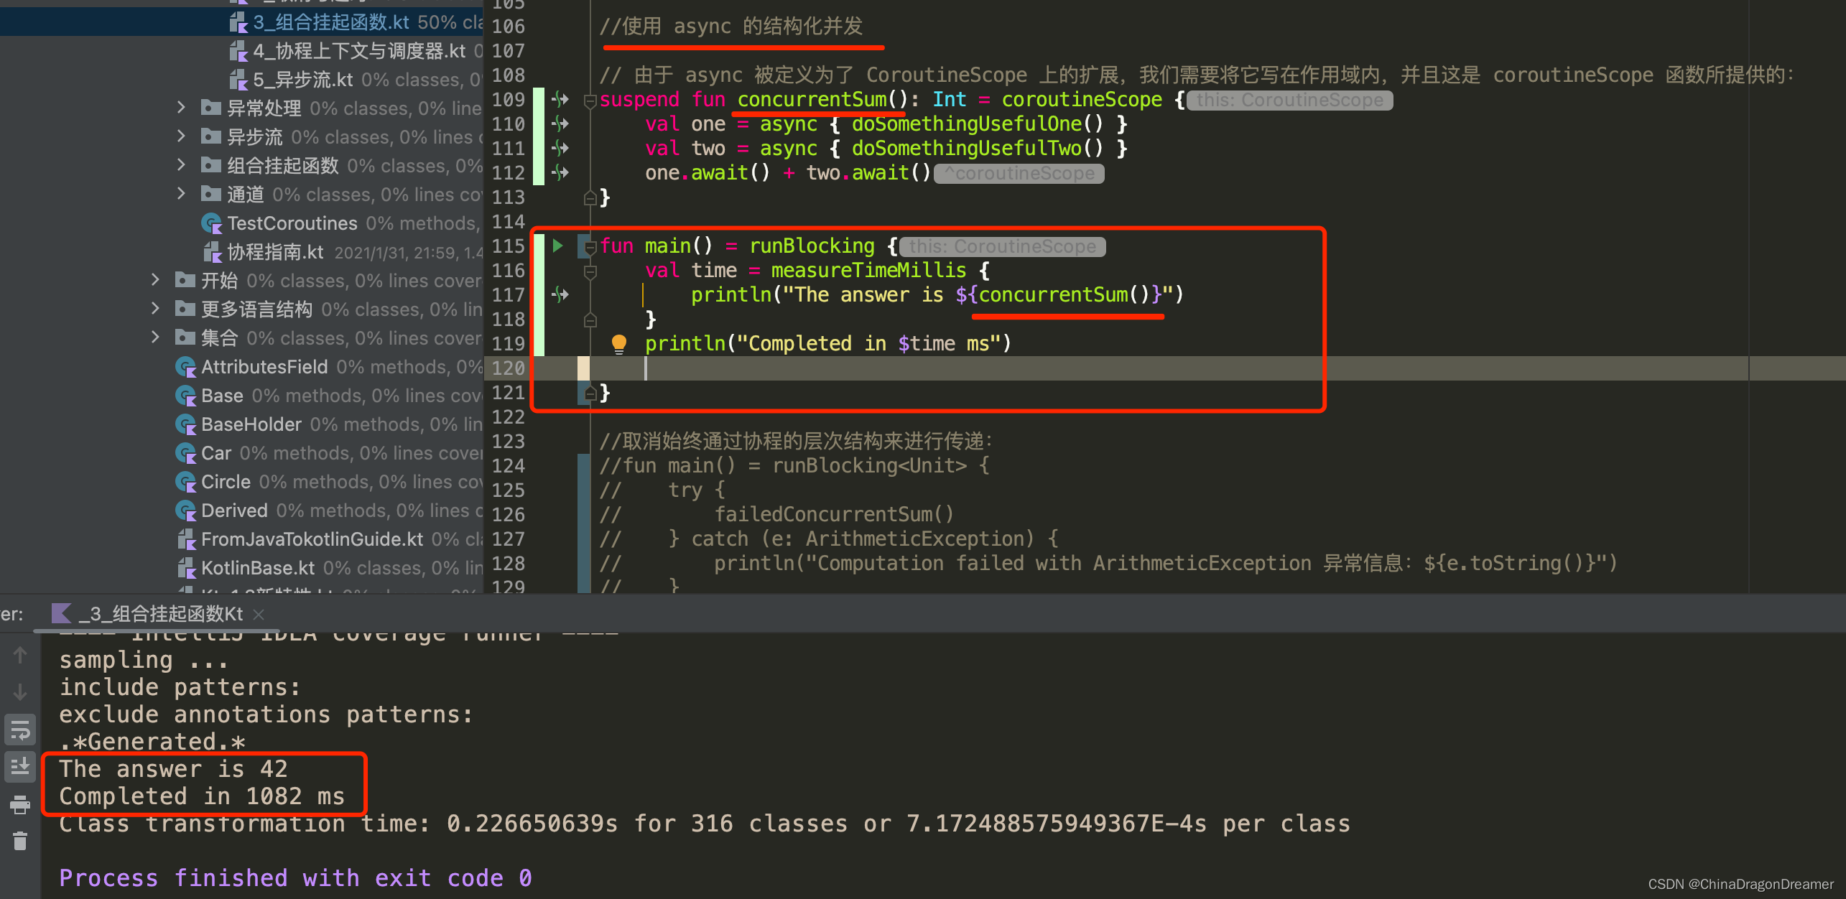This screenshot has height=899, width=1846.
Task: Expand the 异常处理 folder
Action: pyautogui.click(x=181, y=108)
